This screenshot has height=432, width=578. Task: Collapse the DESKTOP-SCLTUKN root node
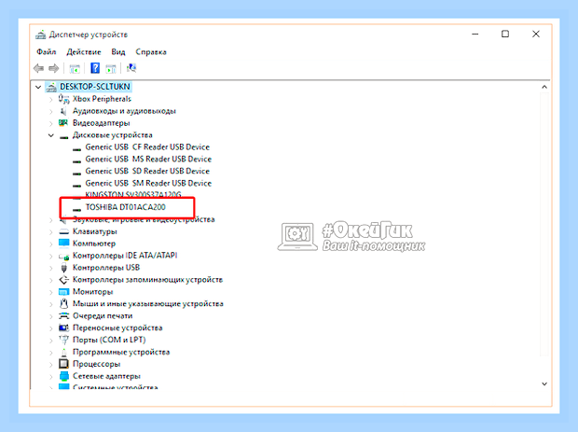(38, 87)
